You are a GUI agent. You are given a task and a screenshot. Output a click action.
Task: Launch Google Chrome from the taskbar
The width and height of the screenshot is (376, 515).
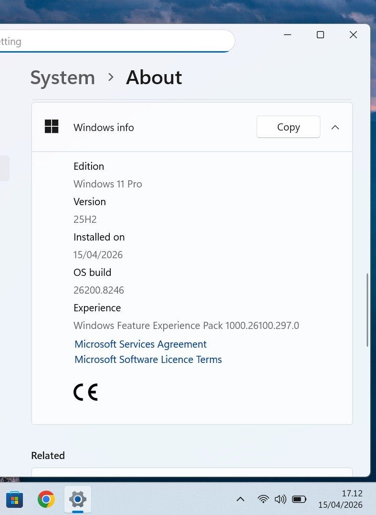[46, 500]
